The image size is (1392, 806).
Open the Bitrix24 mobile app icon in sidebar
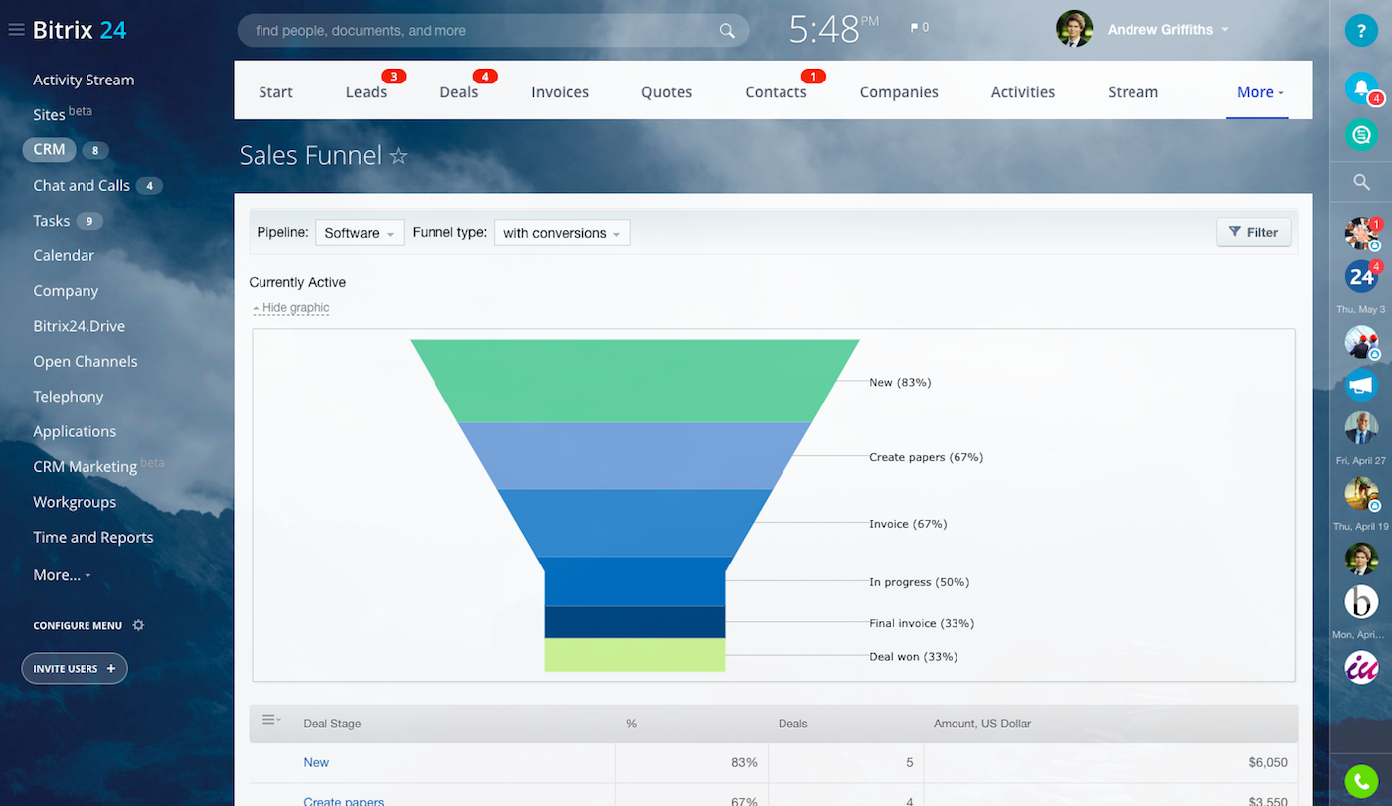(x=1361, y=276)
